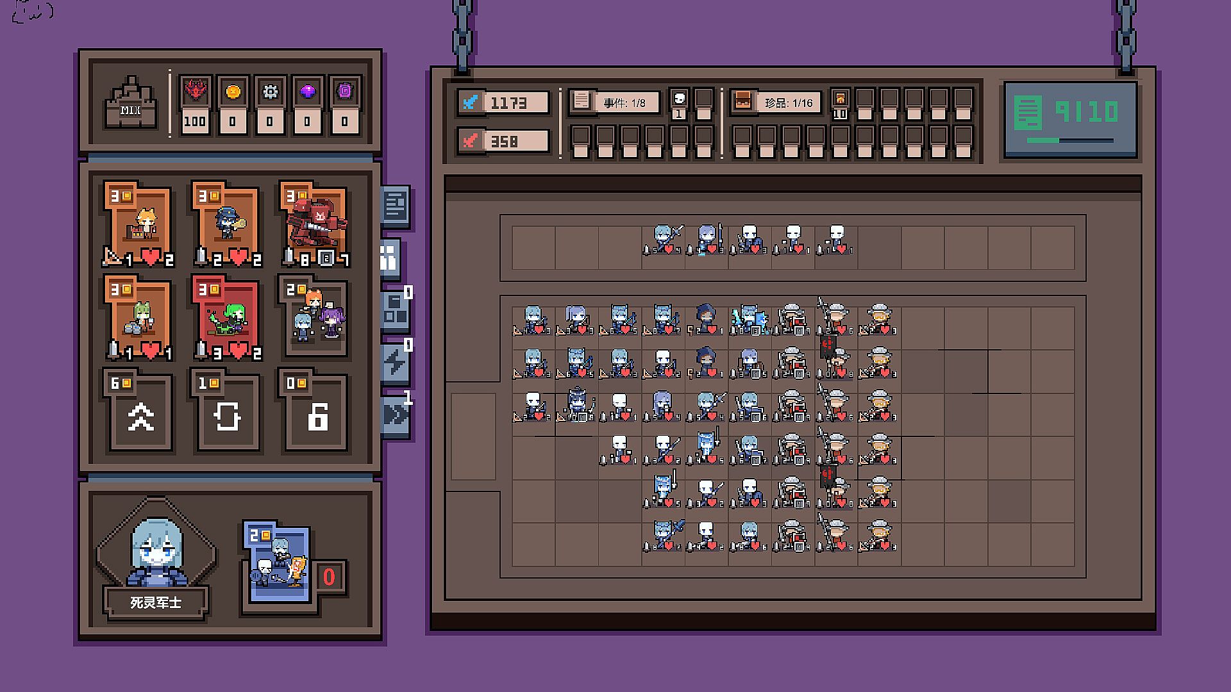Viewport: 1231px width, 692px height.
Task: Click the gear resource icon
Action: click(x=270, y=92)
